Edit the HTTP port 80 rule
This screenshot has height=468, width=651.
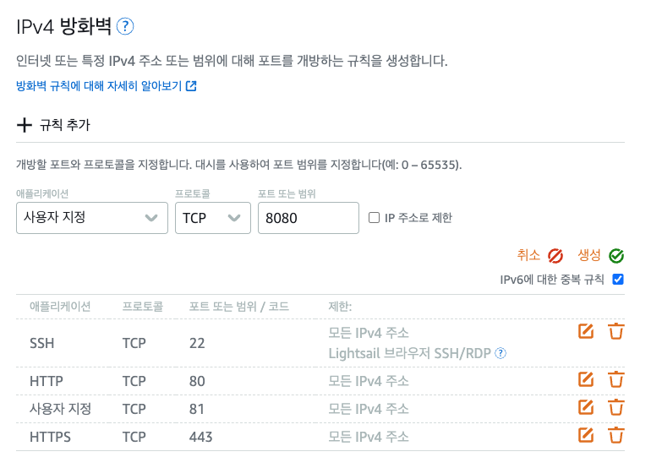[586, 379]
